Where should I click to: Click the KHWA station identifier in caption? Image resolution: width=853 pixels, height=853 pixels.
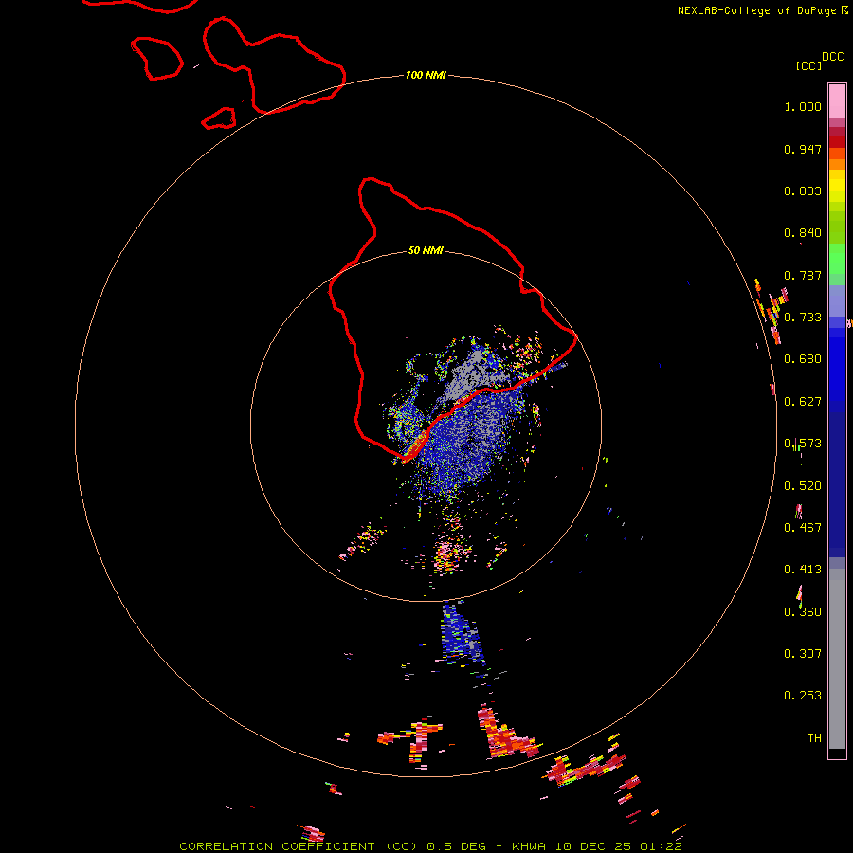528,846
